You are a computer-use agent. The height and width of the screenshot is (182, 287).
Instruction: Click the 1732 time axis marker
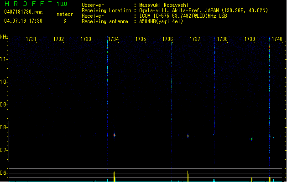58,39
